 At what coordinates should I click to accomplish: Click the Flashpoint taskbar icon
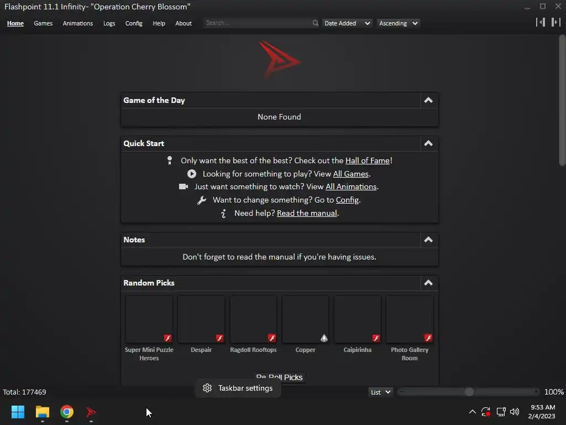click(91, 412)
